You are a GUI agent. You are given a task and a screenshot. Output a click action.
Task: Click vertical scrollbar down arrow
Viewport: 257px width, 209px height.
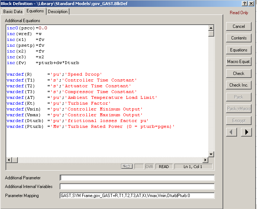coord(211,154)
